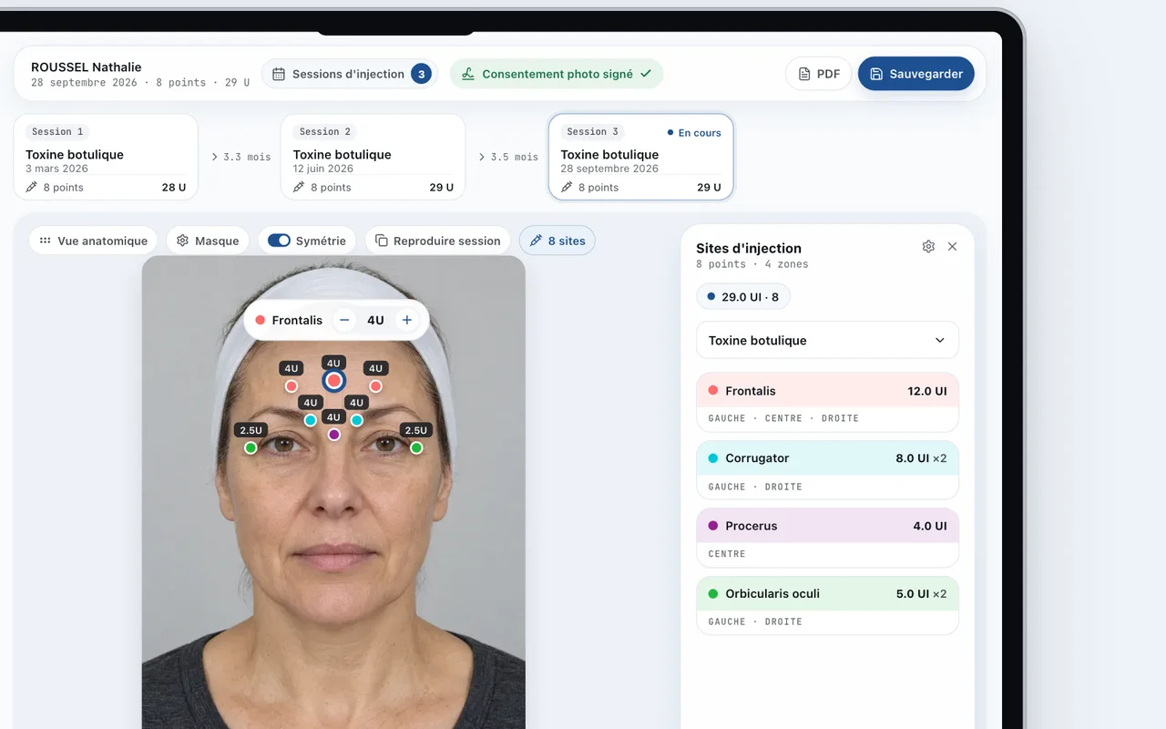1166x729 pixels.
Task: Increase Frontalis dose with plus button
Action: 407,320
